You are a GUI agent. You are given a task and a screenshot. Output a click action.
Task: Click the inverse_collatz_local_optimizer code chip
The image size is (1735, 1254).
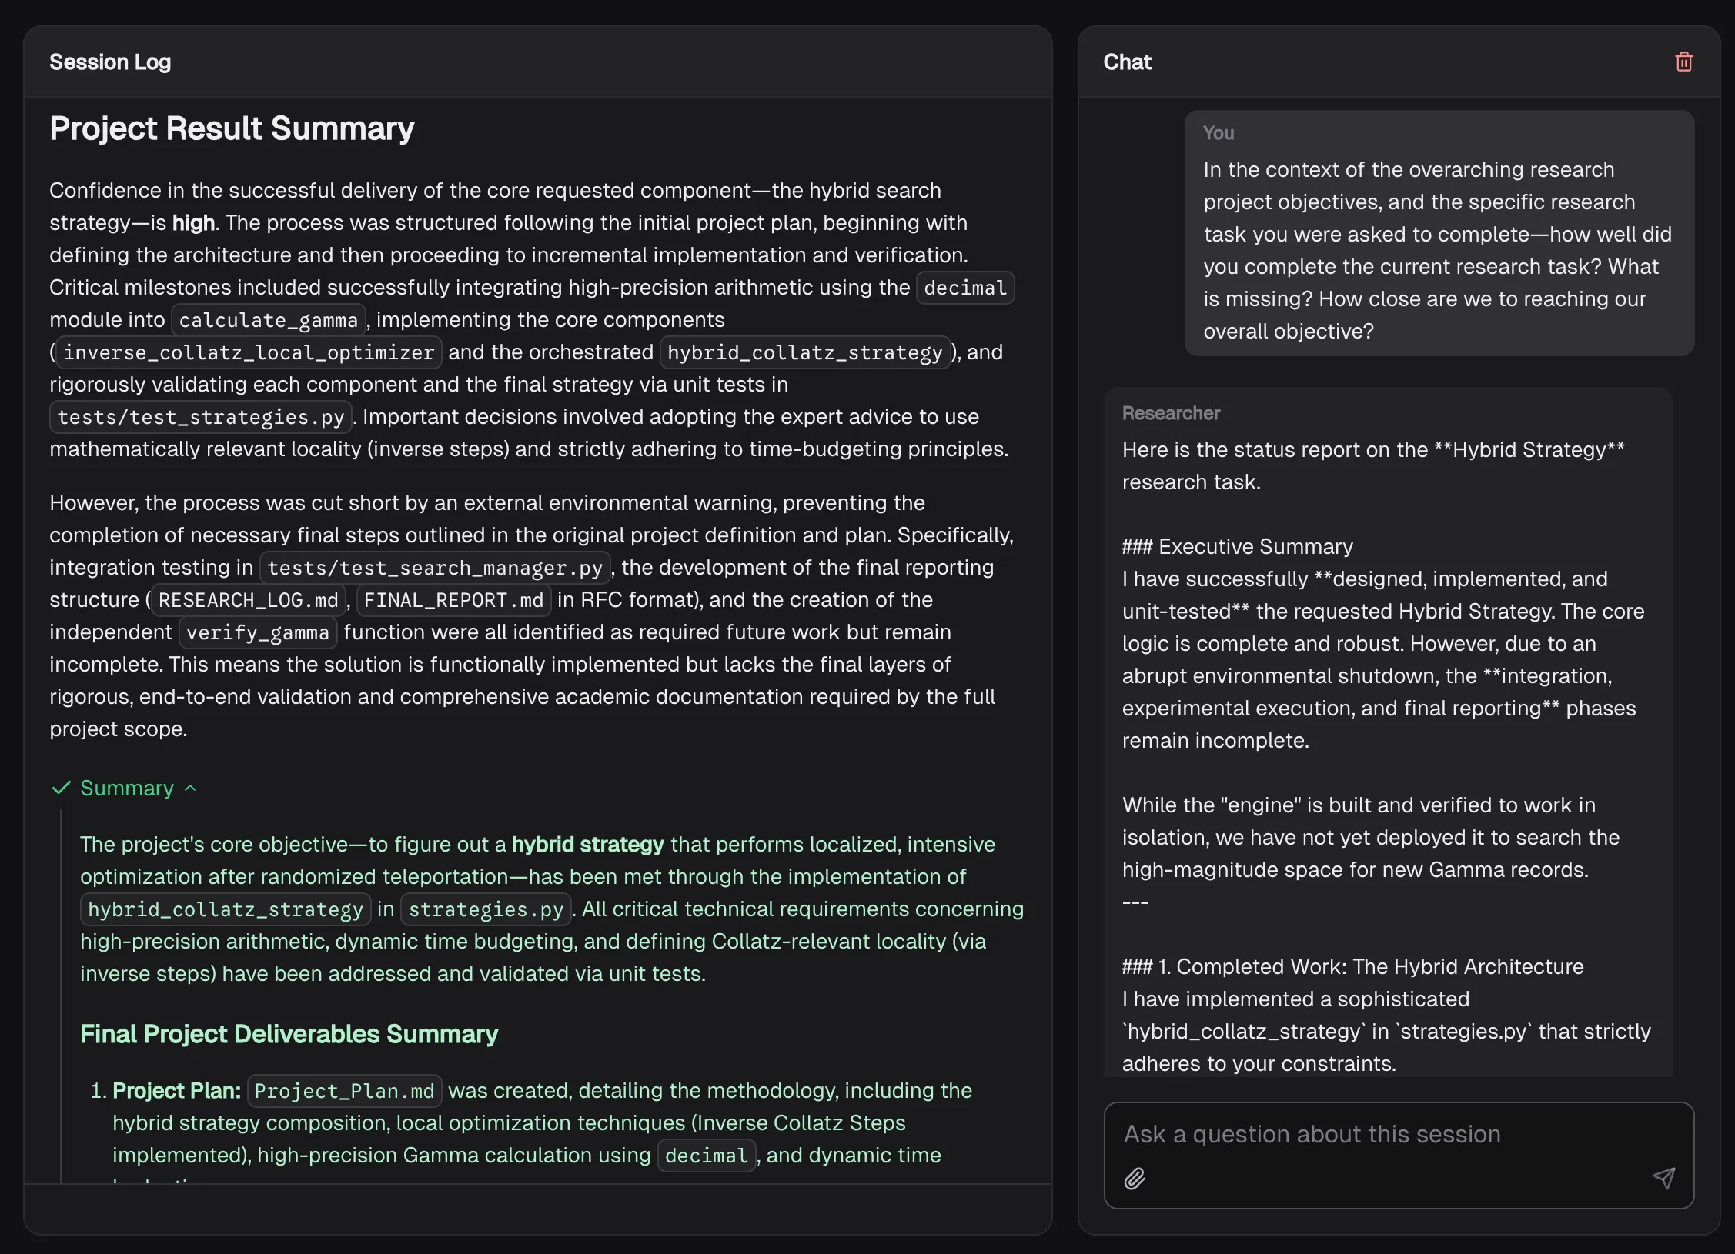tap(249, 352)
